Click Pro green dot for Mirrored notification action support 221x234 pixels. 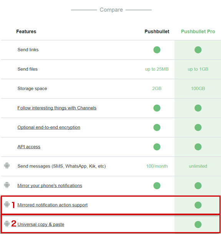pyautogui.click(x=198, y=205)
